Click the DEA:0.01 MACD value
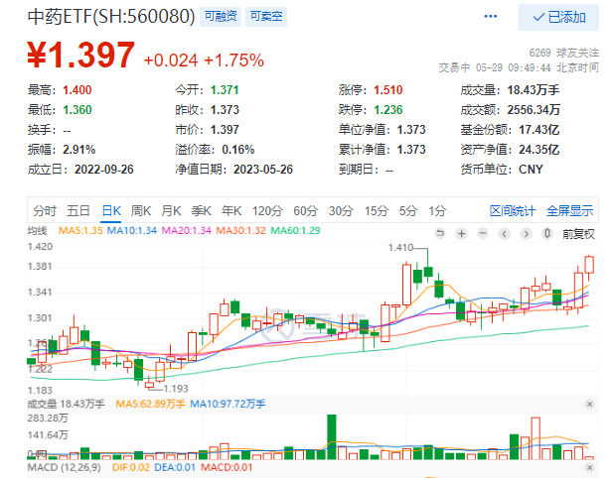The height and width of the screenshot is (478, 613). pos(175,467)
